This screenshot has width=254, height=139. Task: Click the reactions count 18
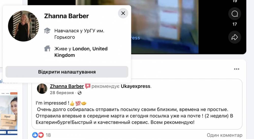point(48,135)
